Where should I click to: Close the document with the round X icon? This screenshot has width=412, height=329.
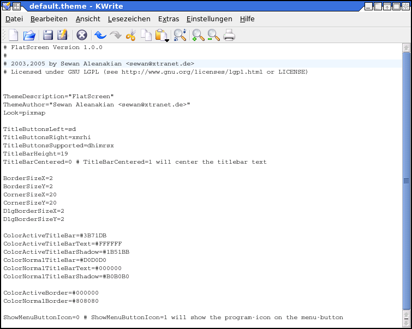click(82, 35)
